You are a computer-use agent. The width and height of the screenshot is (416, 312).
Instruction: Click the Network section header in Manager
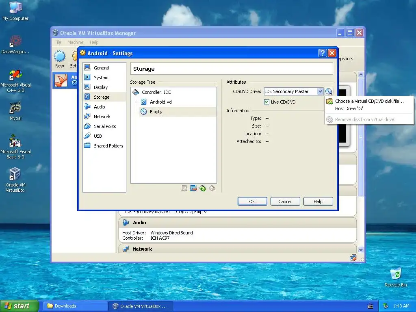pyautogui.click(x=237, y=249)
